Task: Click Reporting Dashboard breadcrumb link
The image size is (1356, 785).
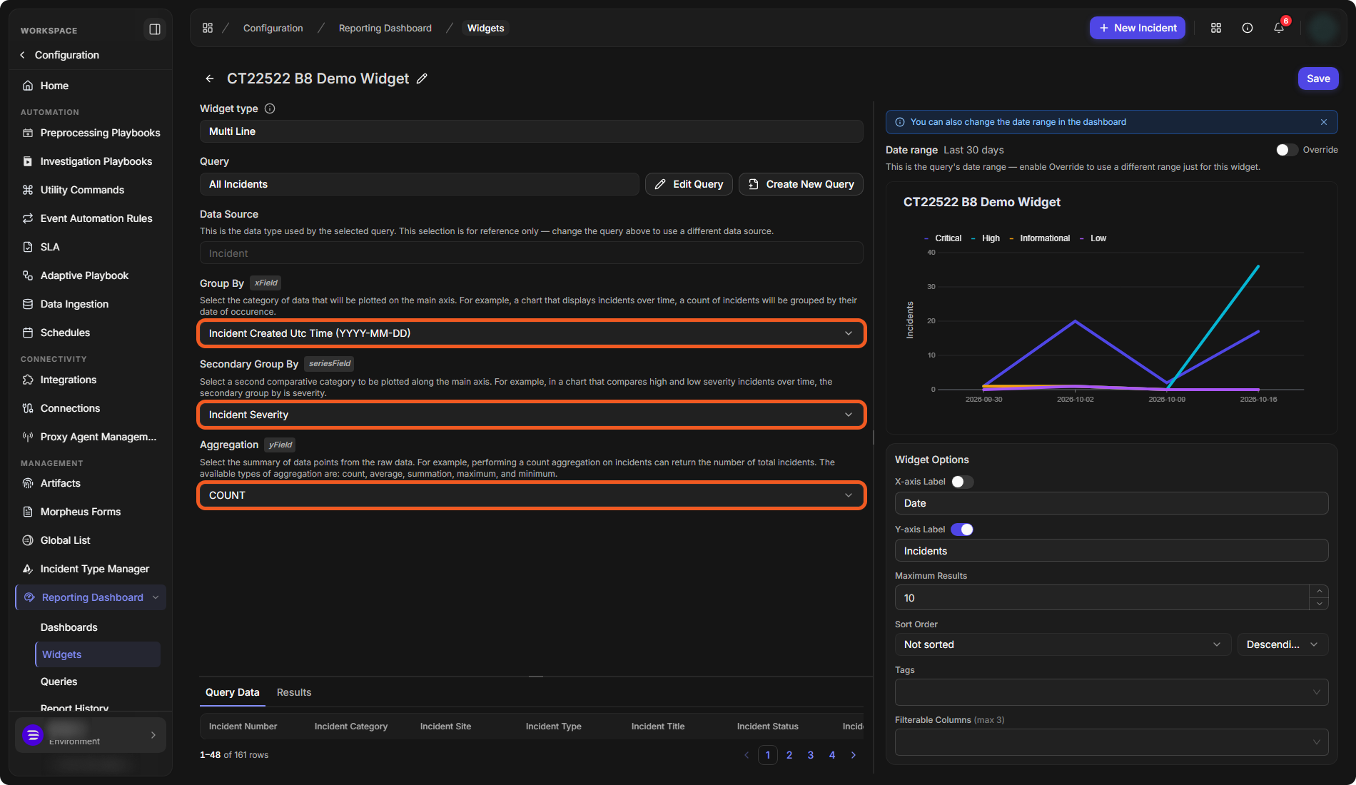Action: [x=385, y=28]
